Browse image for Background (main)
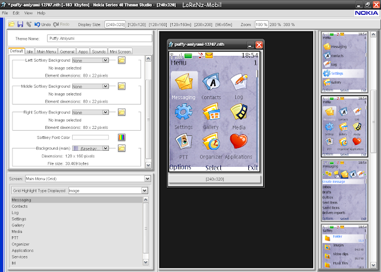The width and height of the screenshot is (381, 272). coord(121,149)
